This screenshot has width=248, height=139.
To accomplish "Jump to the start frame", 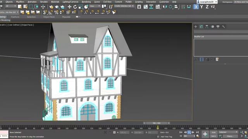I will click(x=181, y=132).
